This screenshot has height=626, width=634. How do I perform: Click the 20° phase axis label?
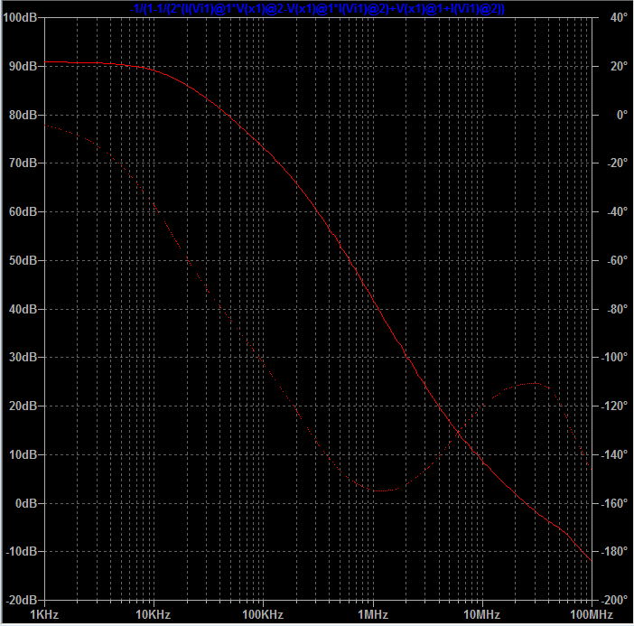619,66
